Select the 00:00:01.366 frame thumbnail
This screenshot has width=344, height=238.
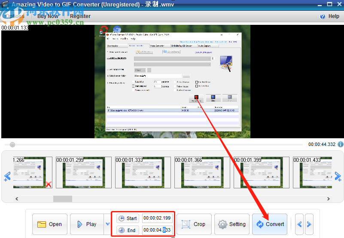[x=202, y=173]
